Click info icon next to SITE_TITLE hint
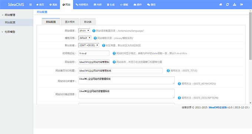This screenshot has width=252, height=134. coord(168,71)
